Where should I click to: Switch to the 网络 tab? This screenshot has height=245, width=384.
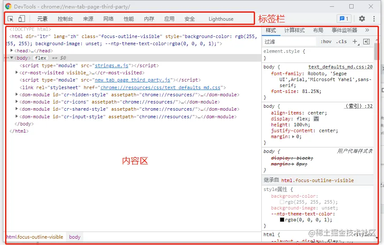[x=108, y=19]
